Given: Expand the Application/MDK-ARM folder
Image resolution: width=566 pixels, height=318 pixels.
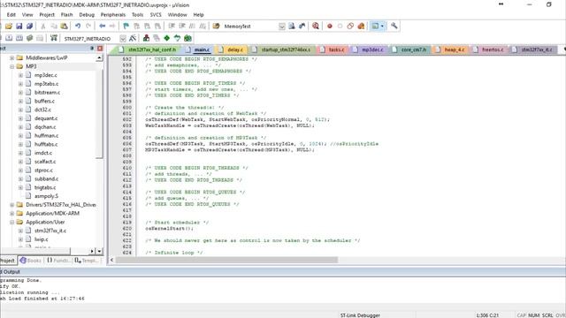Looking at the screenshot, I should click(11, 214).
